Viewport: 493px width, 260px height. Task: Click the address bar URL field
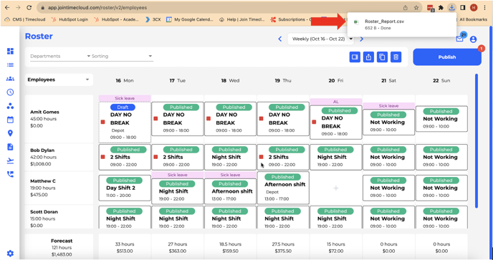click(x=220, y=8)
